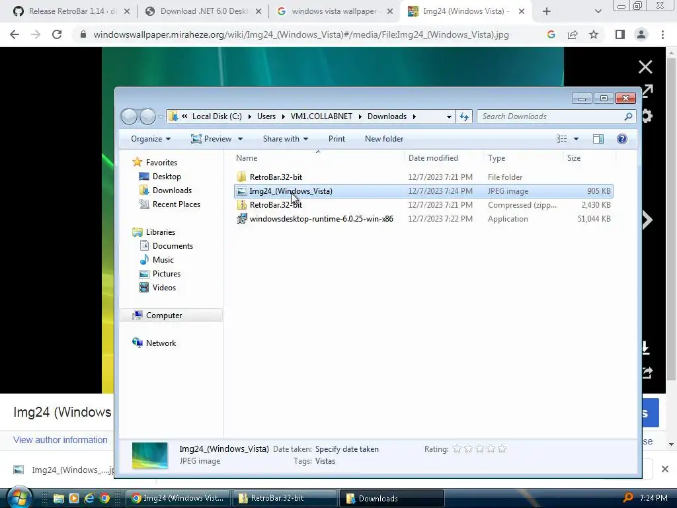Open recent locations dropdown arrow

click(x=161, y=116)
